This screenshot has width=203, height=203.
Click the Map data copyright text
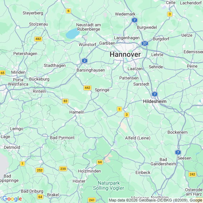[x=155, y=200]
